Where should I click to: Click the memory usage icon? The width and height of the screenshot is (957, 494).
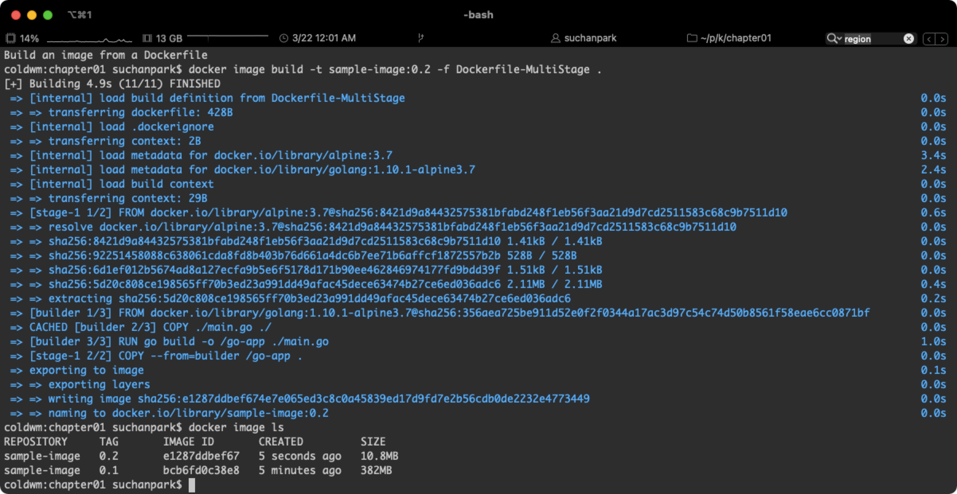tap(147, 38)
